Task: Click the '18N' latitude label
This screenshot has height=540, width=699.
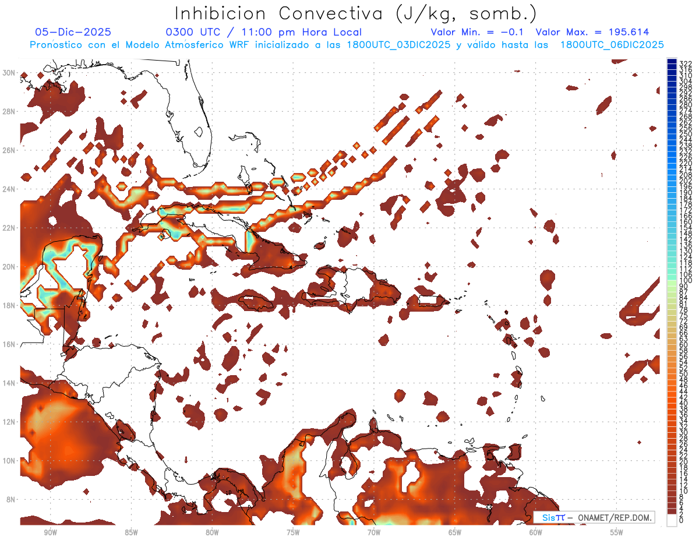Action: [9, 305]
